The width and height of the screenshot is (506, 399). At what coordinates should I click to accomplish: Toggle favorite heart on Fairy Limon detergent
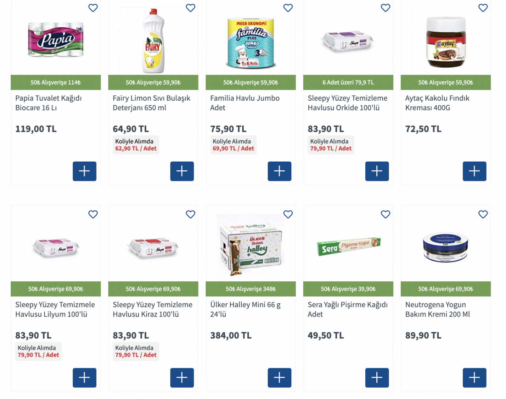191,8
